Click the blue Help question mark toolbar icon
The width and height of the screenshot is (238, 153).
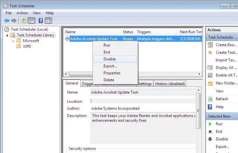click(41, 21)
